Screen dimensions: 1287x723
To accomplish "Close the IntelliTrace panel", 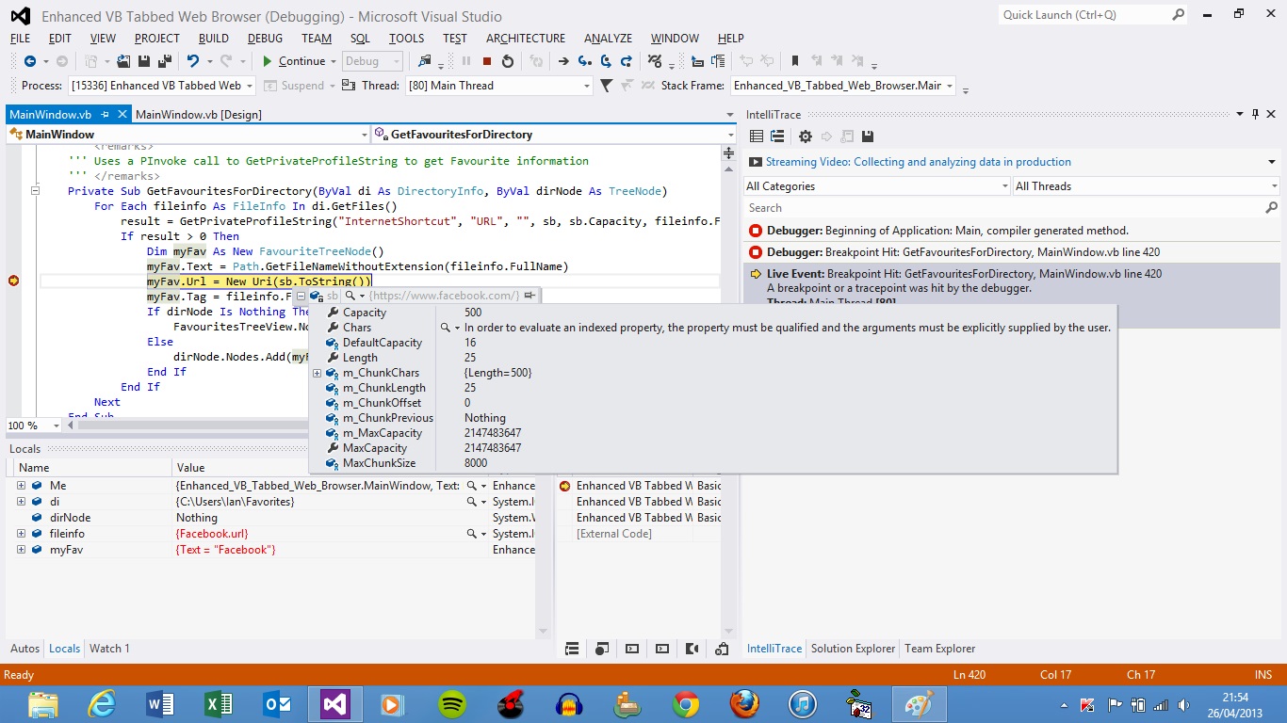I will (1271, 114).
